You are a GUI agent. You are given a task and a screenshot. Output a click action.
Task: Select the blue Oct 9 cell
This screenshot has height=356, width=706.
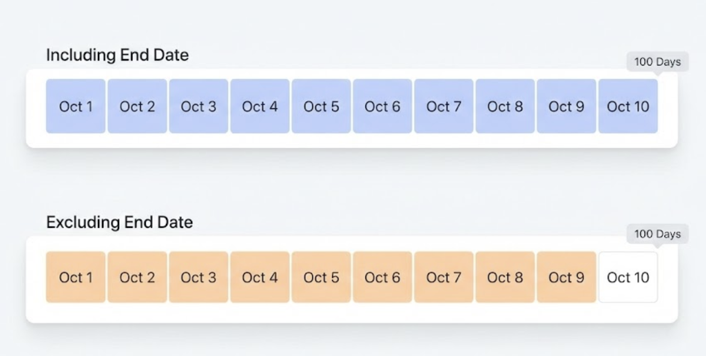566,106
